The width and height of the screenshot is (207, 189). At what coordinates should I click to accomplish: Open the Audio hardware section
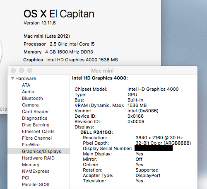pyautogui.click(x=28, y=92)
